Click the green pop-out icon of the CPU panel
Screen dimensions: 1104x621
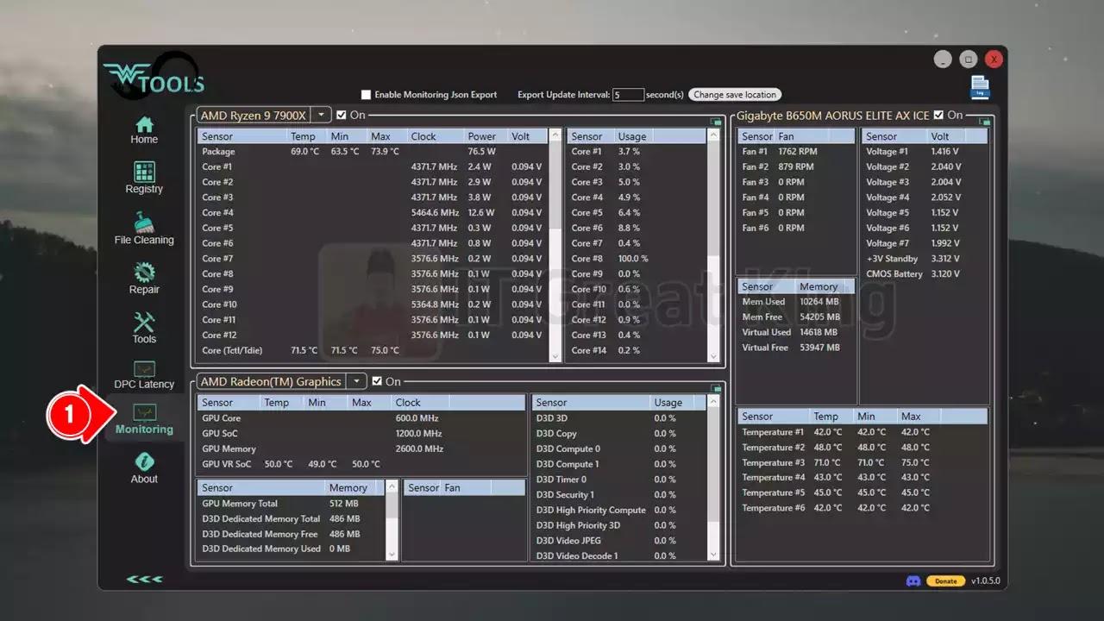pos(715,122)
